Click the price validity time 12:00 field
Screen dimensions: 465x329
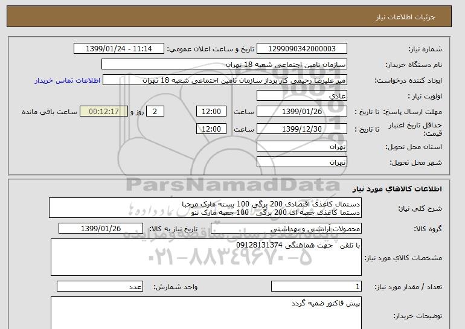pos(211,129)
